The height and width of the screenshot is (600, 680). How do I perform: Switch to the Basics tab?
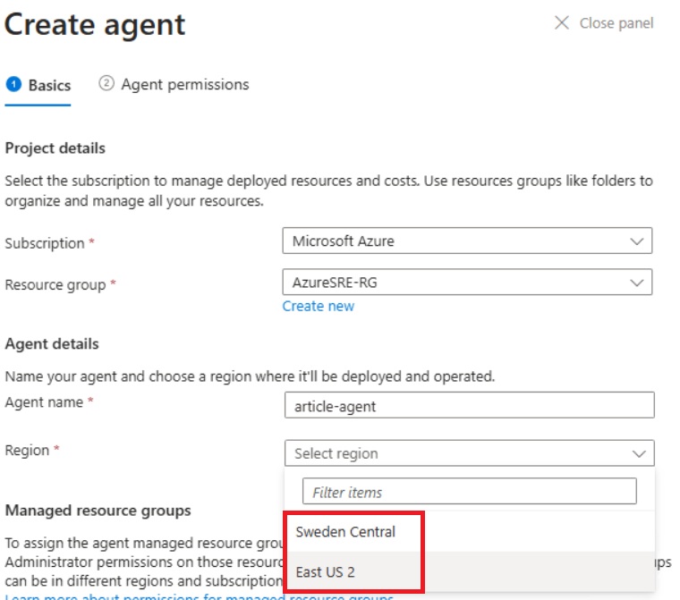(x=49, y=85)
